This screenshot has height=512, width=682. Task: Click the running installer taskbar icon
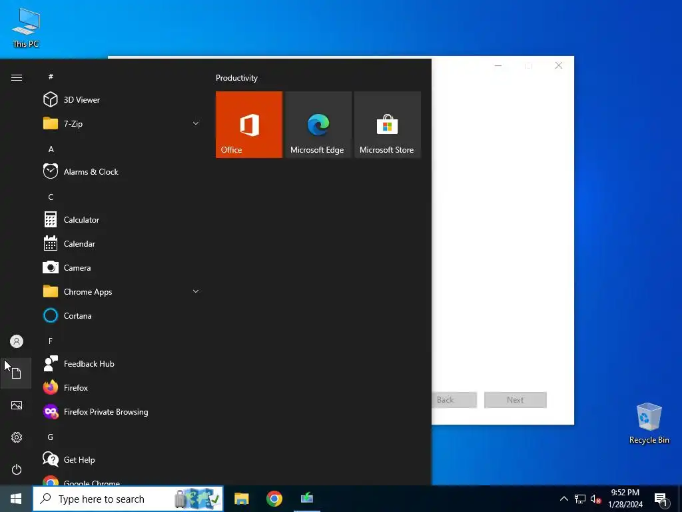pos(307,499)
